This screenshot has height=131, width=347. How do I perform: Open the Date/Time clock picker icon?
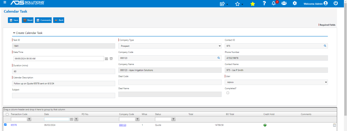tap(111, 59)
